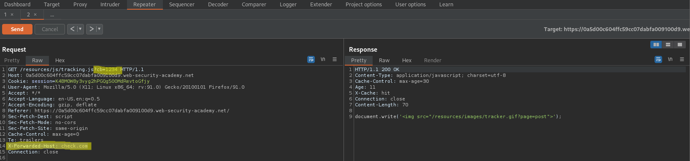Open the back history dropdown arrow

click(x=80, y=29)
